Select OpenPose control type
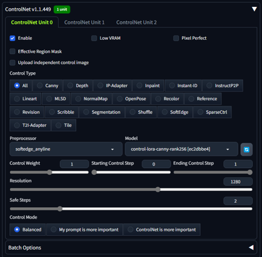262x257 pixels. (132, 99)
